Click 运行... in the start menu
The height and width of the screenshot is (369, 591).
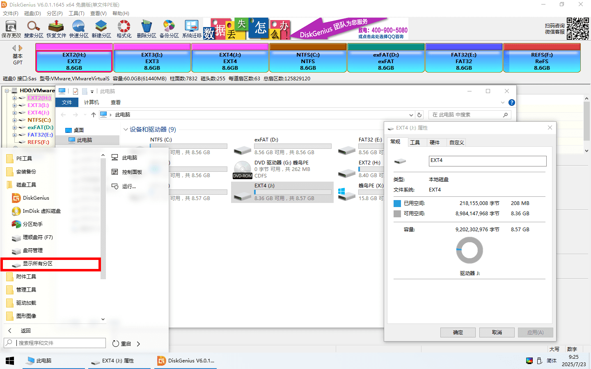(x=124, y=187)
